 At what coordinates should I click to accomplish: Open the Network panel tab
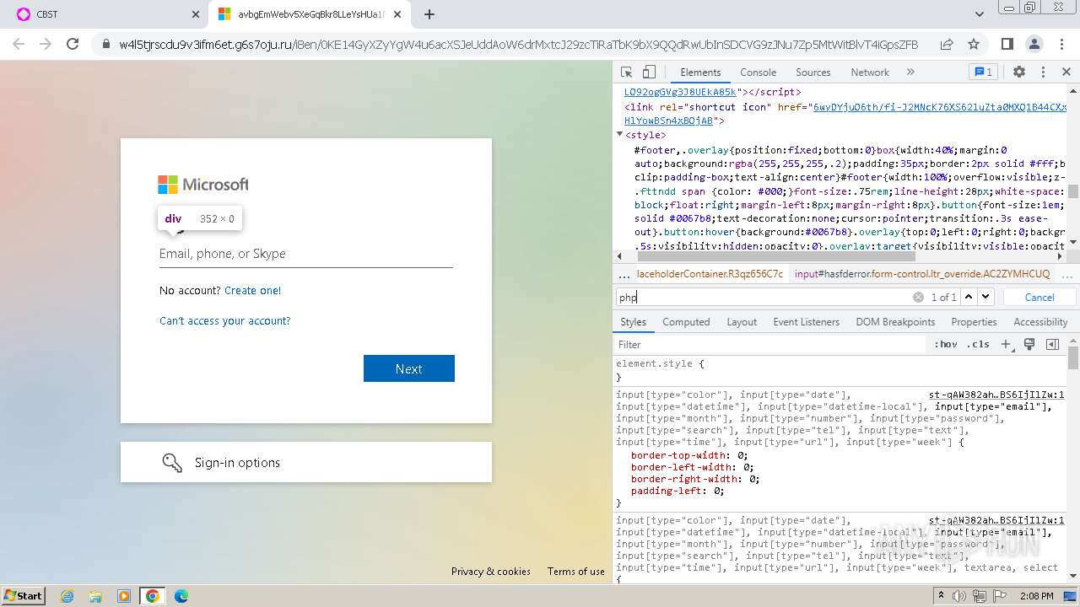pyautogui.click(x=870, y=73)
